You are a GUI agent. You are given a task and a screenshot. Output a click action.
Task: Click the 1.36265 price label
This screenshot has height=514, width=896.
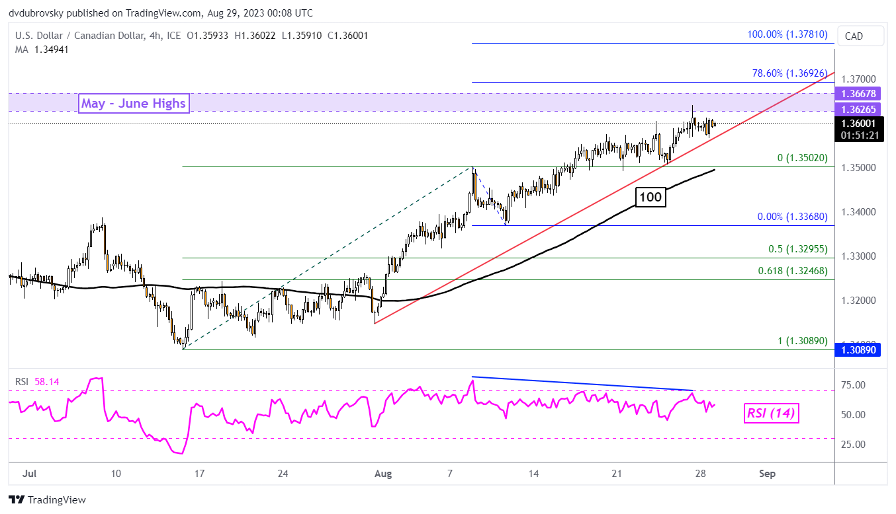[859, 110]
